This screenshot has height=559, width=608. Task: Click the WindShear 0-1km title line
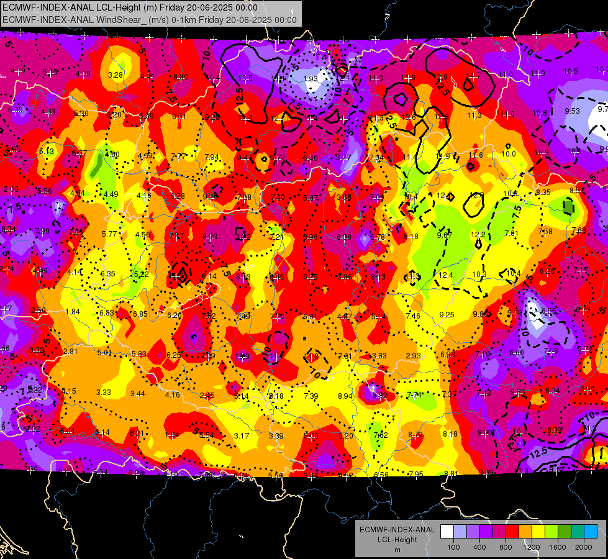coord(149,20)
